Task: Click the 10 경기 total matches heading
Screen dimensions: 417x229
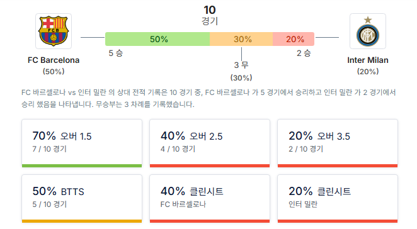Action: [210, 15]
